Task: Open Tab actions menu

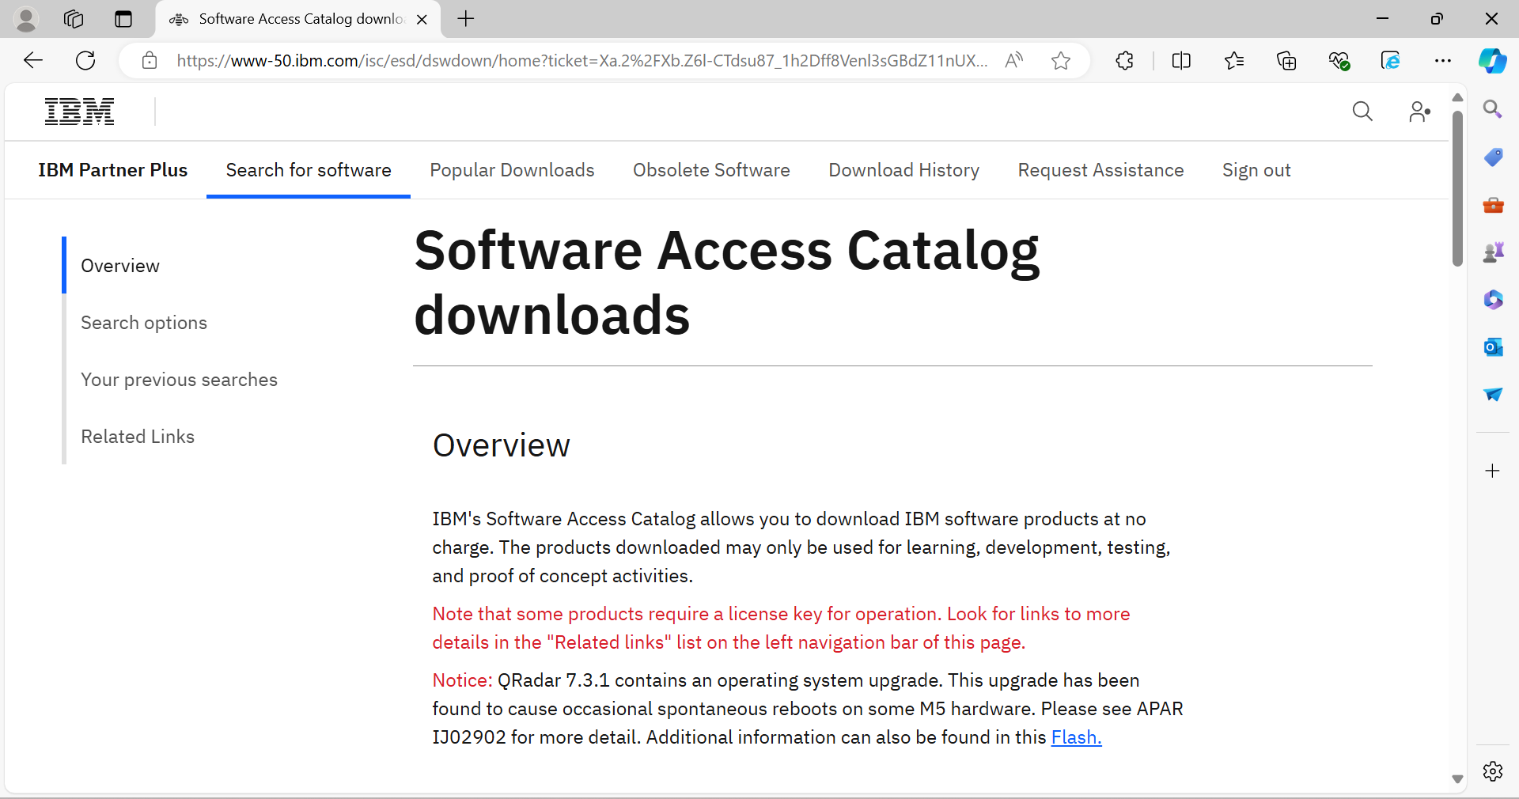Action: point(123,19)
